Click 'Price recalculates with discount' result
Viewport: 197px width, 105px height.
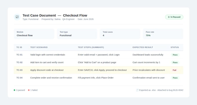click(x=149, y=70)
